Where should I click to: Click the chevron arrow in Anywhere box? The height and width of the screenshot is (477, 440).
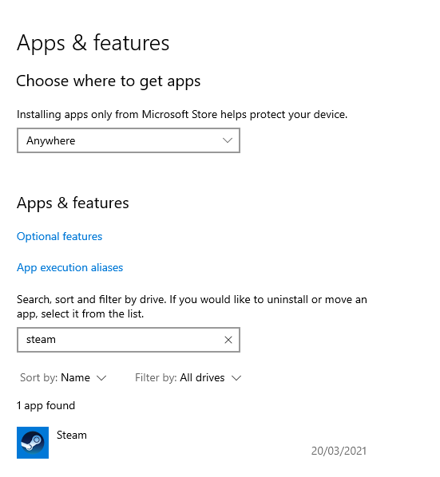click(227, 140)
